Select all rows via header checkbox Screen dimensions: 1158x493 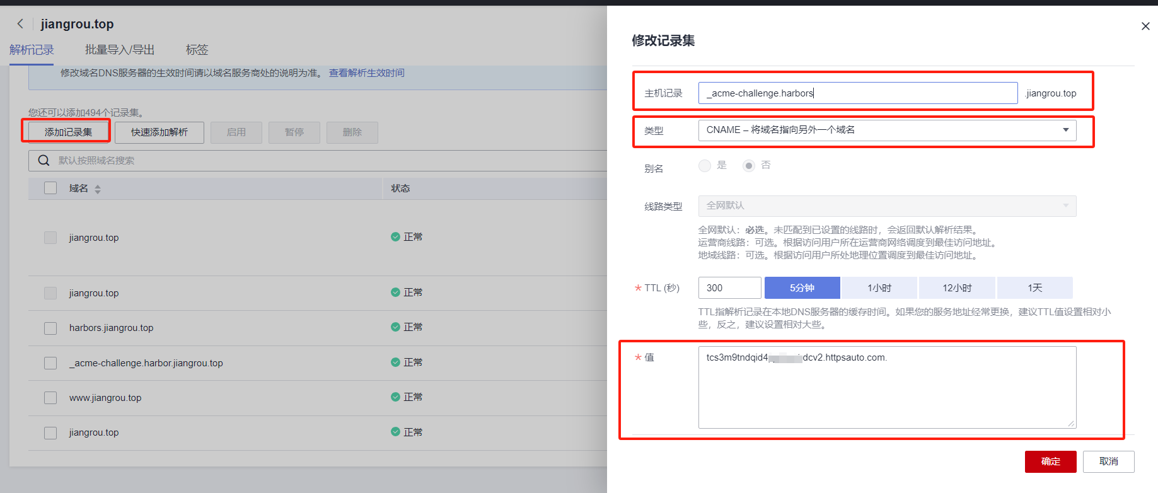point(50,188)
